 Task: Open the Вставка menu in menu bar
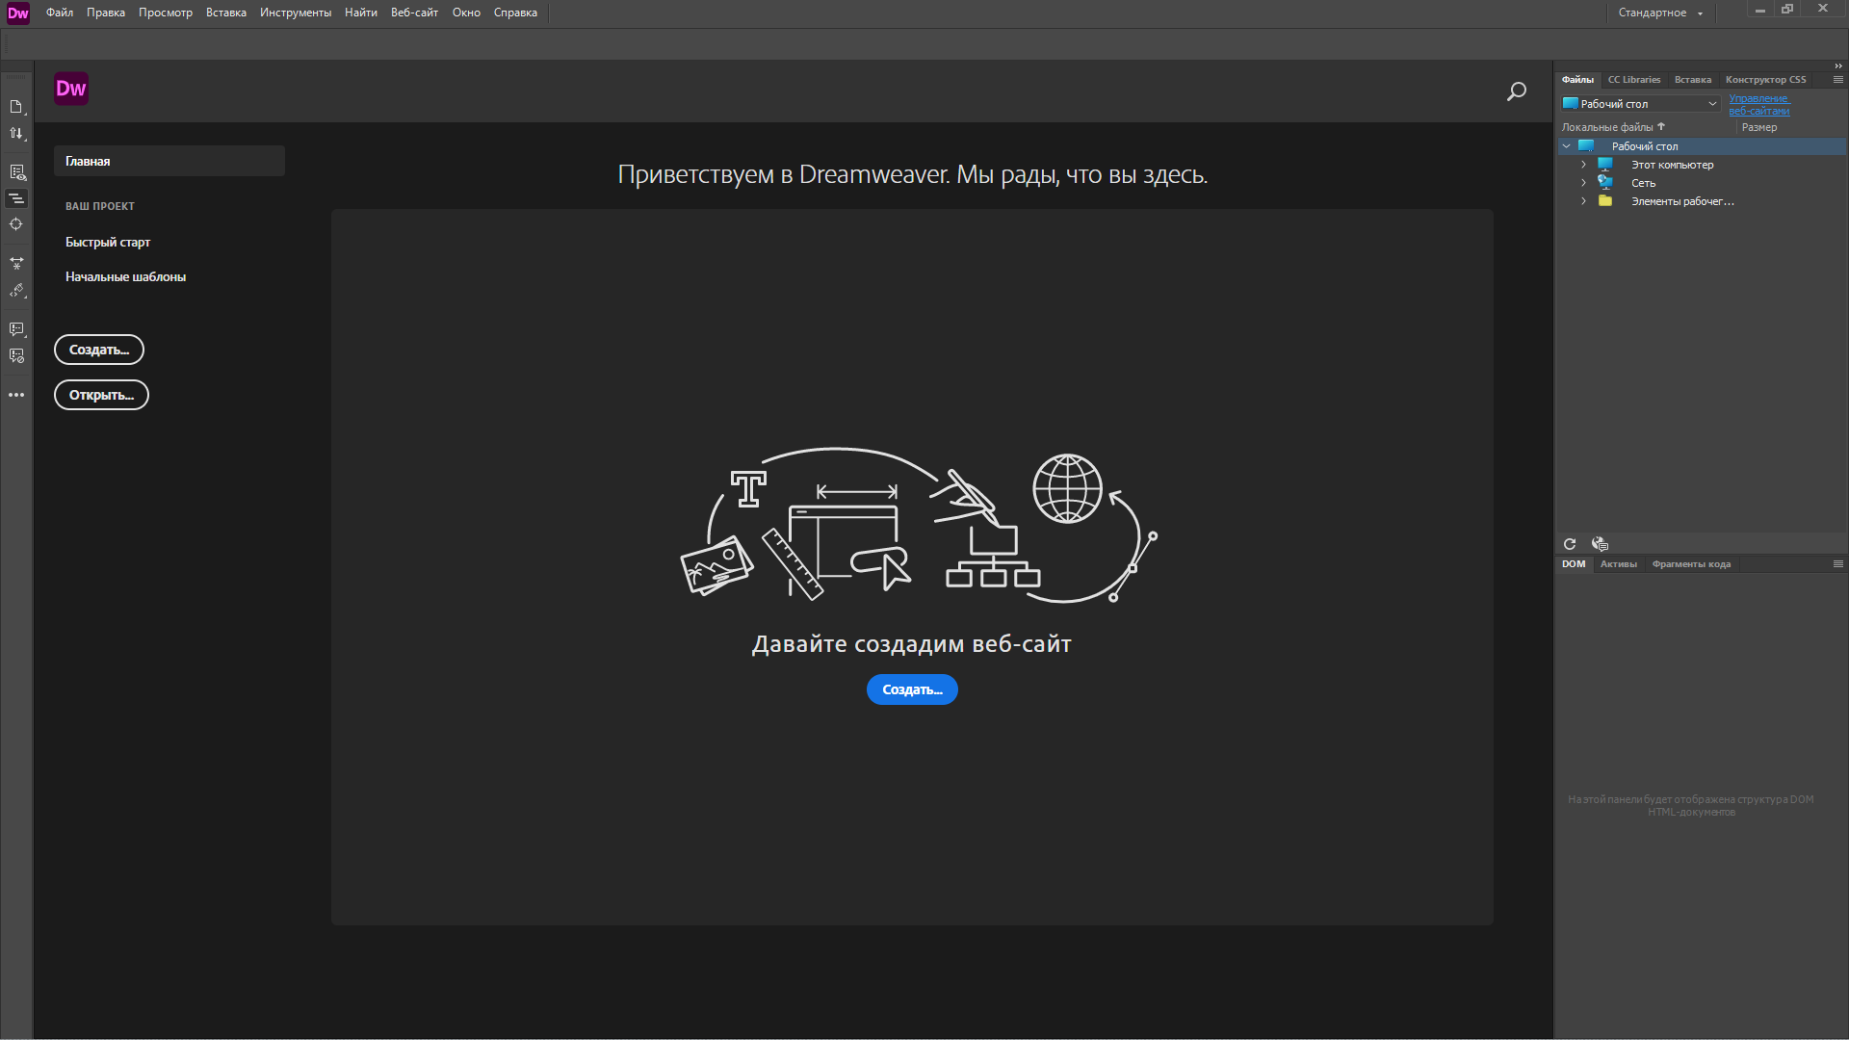(226, 13)
